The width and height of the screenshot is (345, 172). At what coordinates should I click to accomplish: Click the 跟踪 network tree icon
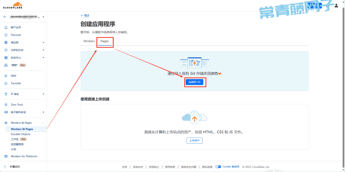[6, 65]
